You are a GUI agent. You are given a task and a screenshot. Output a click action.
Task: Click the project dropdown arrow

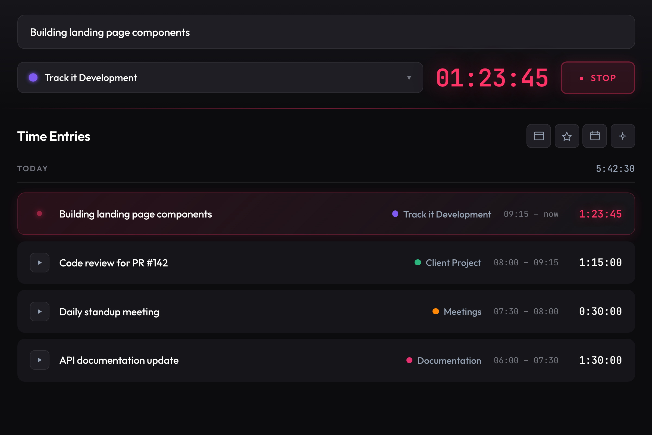pos(409,78)
